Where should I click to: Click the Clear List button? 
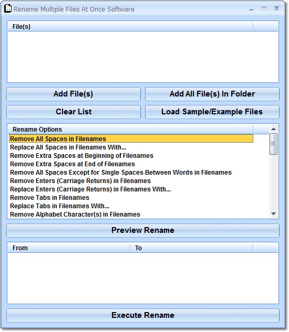[x=74, y=112]
